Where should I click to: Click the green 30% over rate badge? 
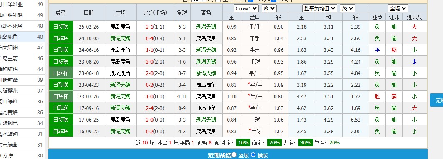pyautogui.click(x=305, y=143)
